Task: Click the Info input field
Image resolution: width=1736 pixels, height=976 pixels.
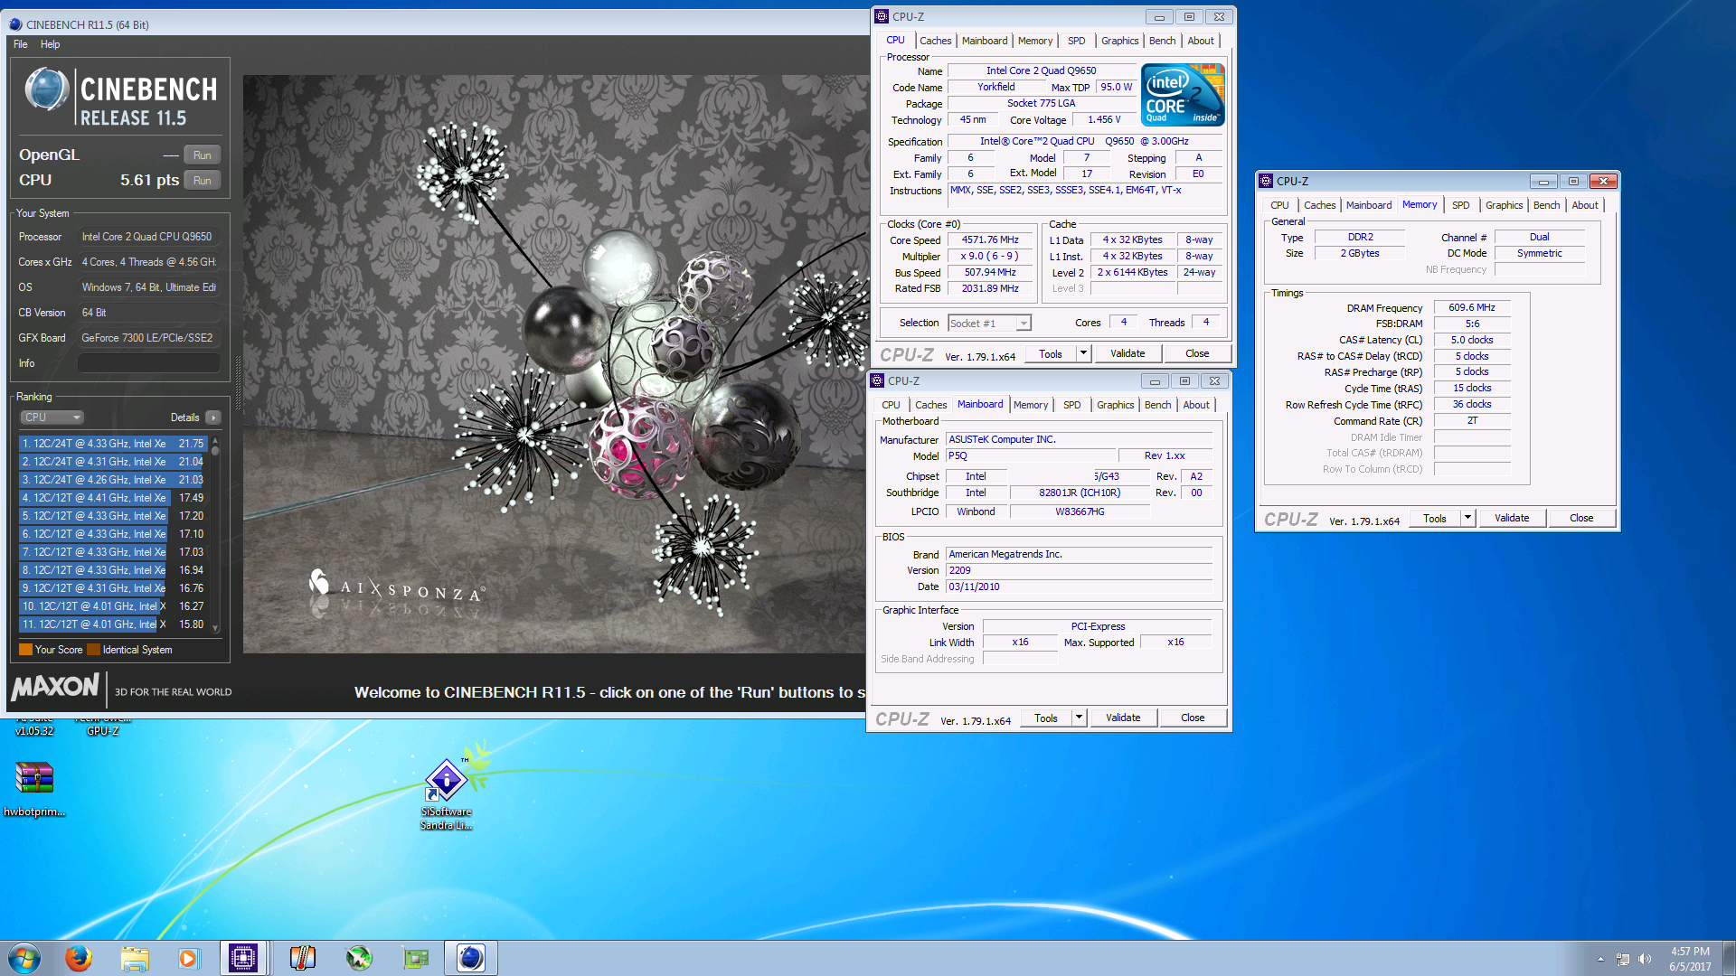Action: 148,363
